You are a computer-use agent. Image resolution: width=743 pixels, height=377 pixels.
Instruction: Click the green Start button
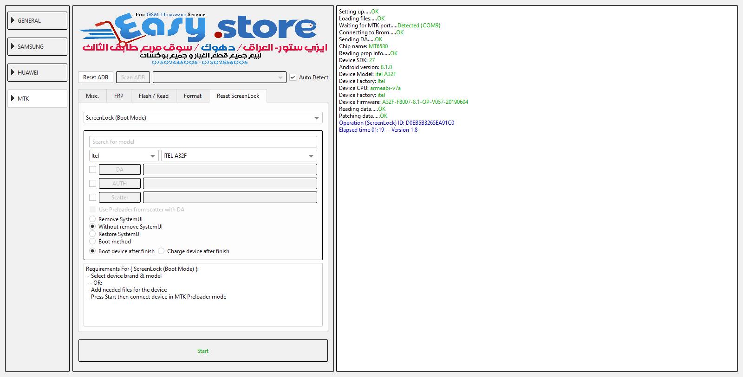point(203,351)
